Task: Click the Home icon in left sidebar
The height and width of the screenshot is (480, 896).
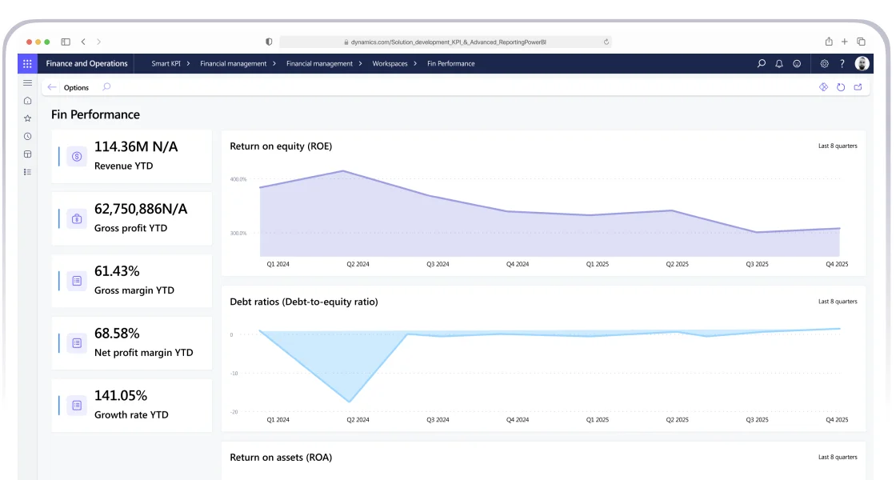Action: tap(27, 101)
